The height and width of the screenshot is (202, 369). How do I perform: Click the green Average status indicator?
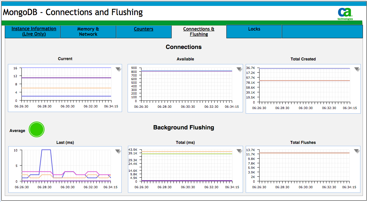(x=37, y=129)
